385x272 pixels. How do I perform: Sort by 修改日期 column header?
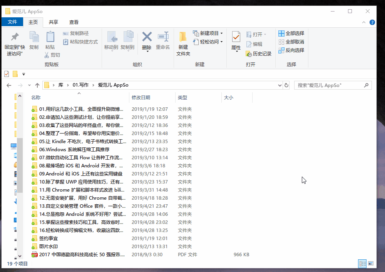[x=141, y=98]
